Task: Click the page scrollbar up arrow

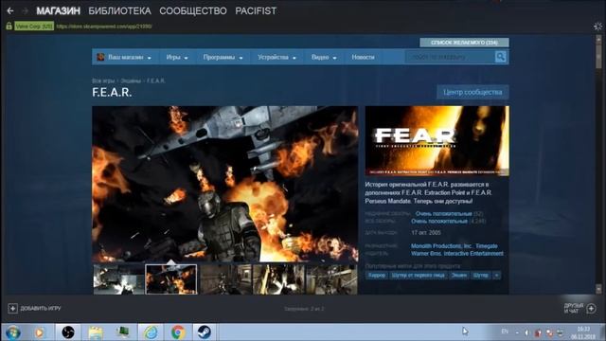Action: pyautogui.click(x=598, y=39)
